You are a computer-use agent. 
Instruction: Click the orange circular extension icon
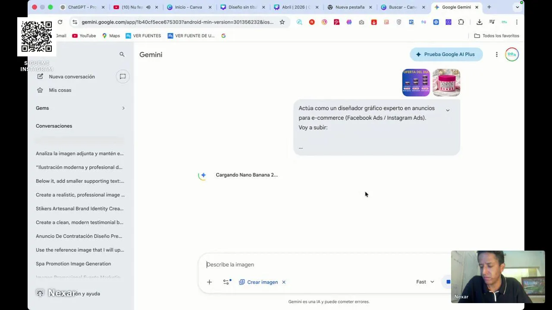point(324,22)
